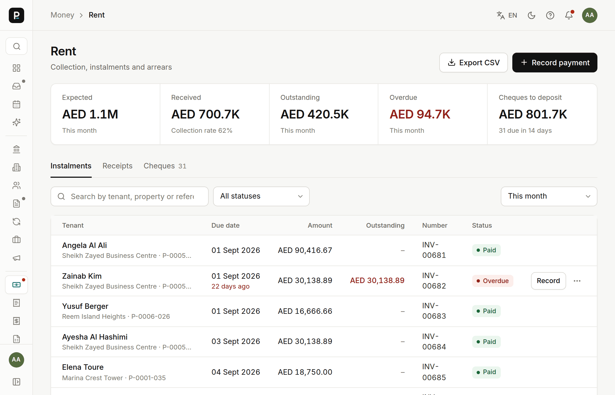Focus the tenant search input field
Image resolution: width=615 pixels, height=395 pixels.
pos(130,196)
